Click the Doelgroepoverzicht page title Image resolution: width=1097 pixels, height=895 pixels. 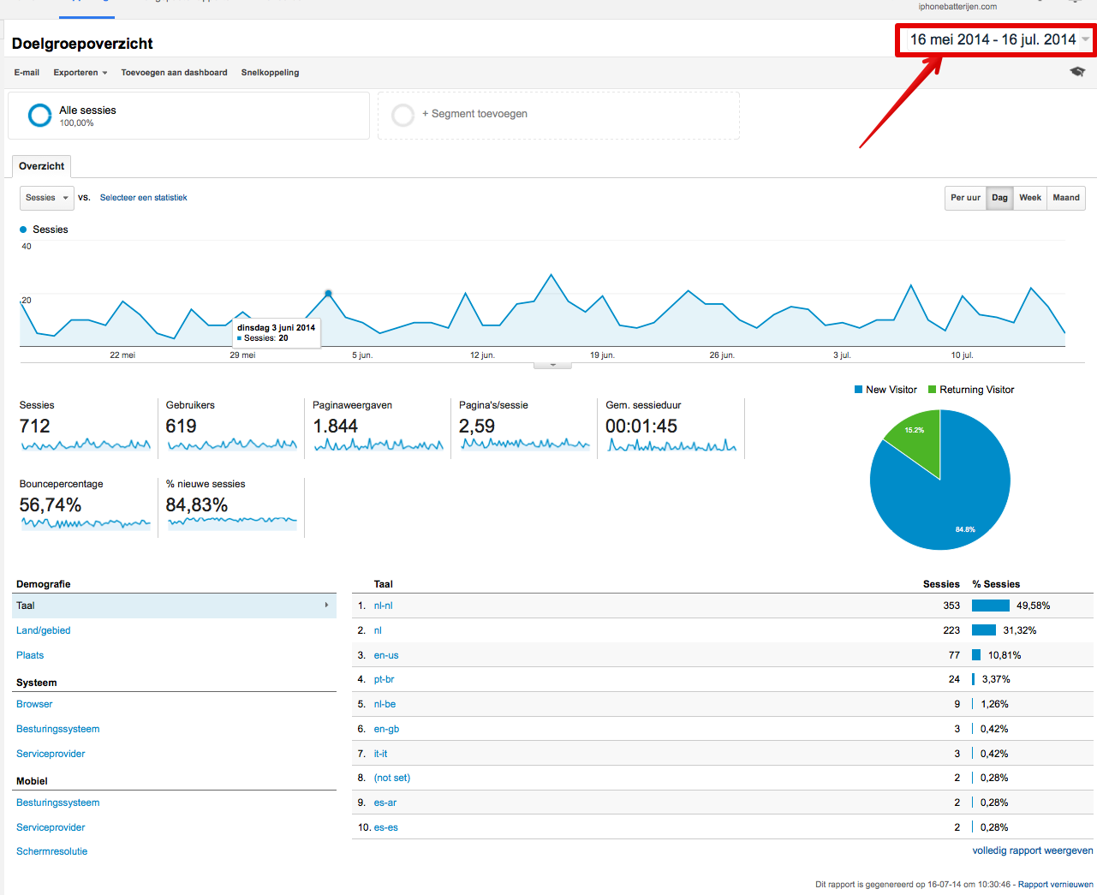pyautogui.click(x=82, y=44)
